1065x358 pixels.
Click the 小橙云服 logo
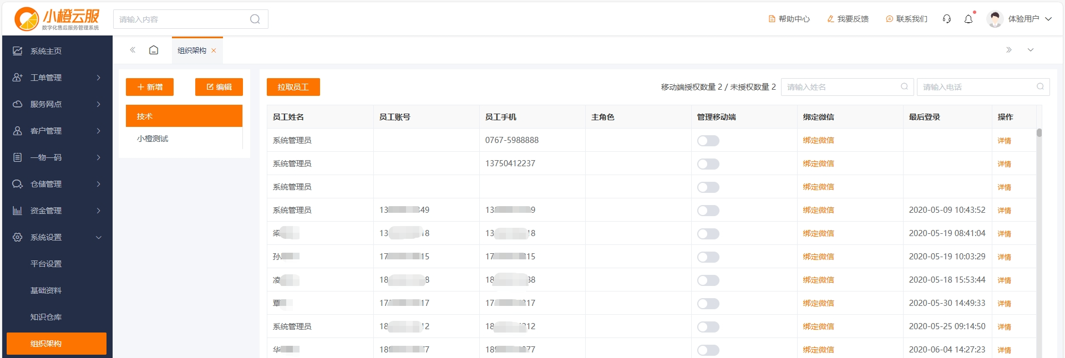pos(57,19)
